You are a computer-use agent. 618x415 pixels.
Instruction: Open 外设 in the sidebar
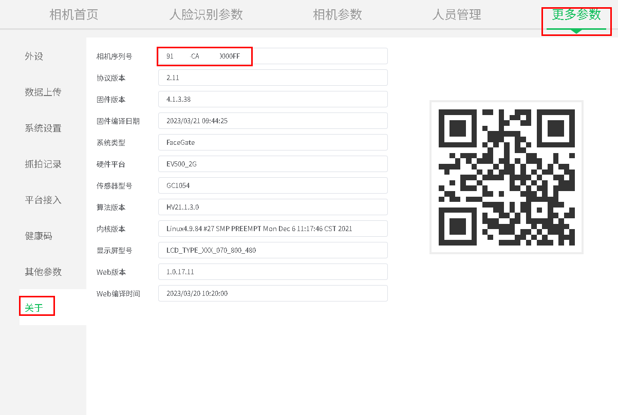(x=34, y=56)
